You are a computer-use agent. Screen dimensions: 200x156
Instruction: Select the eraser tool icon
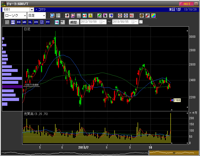tap(111, 16)
